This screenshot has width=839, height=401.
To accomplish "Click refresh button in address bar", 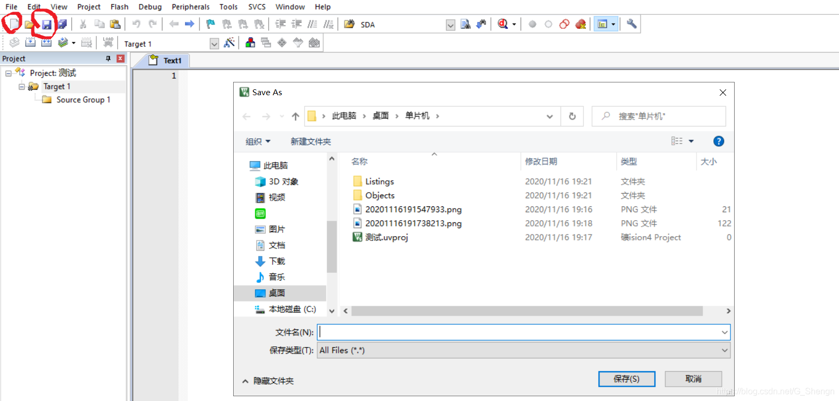I will coord(572,116).
